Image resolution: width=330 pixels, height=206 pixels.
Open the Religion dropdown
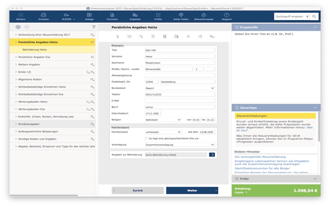coord(163,120)
